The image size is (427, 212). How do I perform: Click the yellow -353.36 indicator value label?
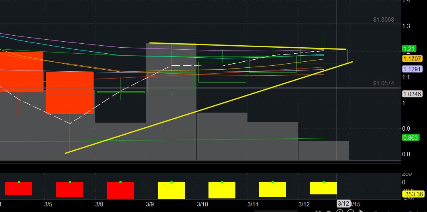click(x=413, y=194)
